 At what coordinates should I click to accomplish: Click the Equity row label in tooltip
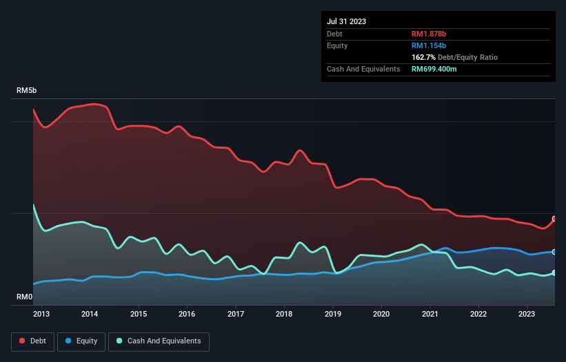[337, 45]
